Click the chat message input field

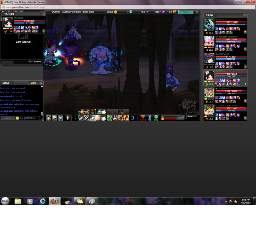pos(30,118)
